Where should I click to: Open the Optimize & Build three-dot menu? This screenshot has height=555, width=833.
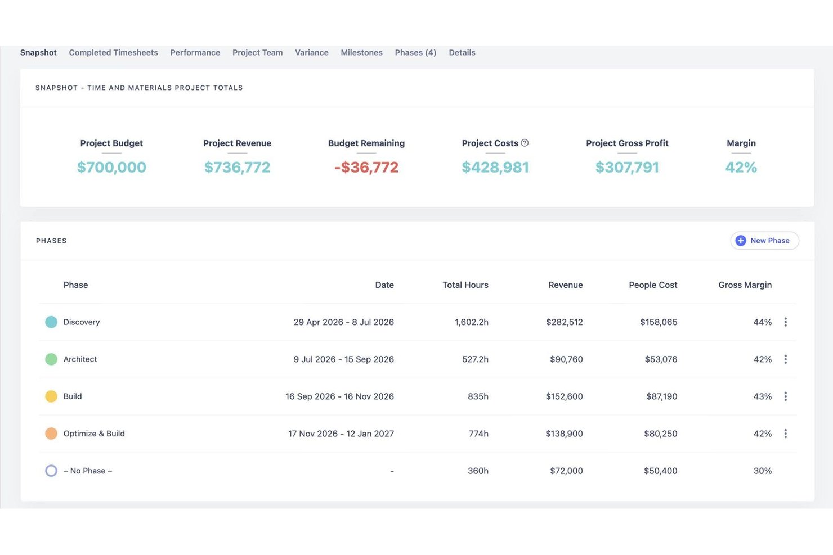pyautogui.click(x=785, y=434)
